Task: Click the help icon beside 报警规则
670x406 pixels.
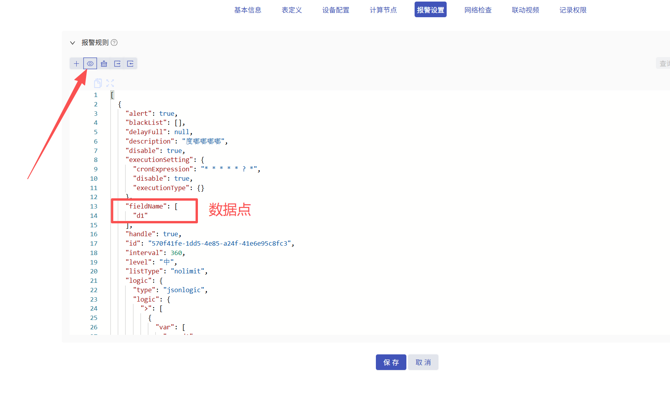Action: point(114,43)
